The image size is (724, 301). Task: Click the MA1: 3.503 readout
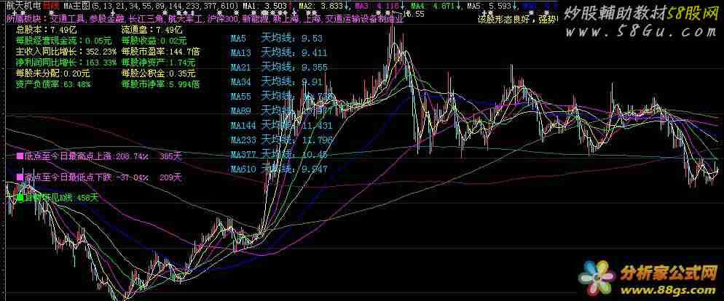click(x=265, y=6)
